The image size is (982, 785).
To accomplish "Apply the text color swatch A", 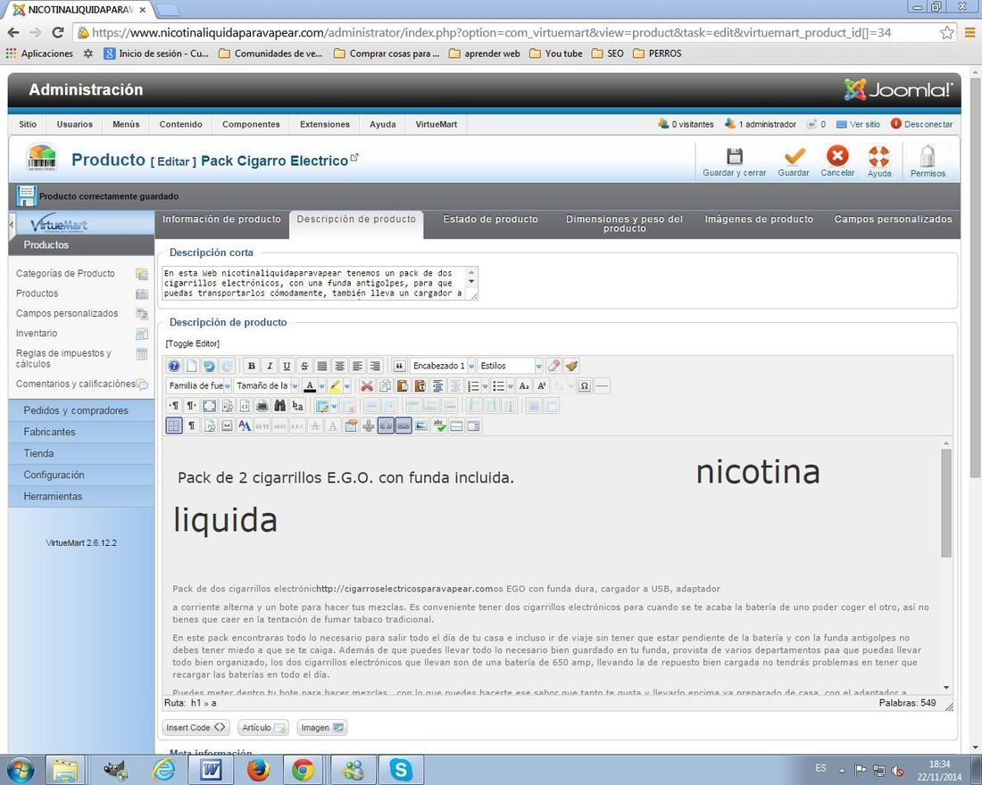I will [x=310, y=385].
